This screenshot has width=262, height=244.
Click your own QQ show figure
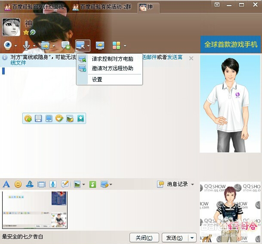pyautogui.click(x=230, y=212)
